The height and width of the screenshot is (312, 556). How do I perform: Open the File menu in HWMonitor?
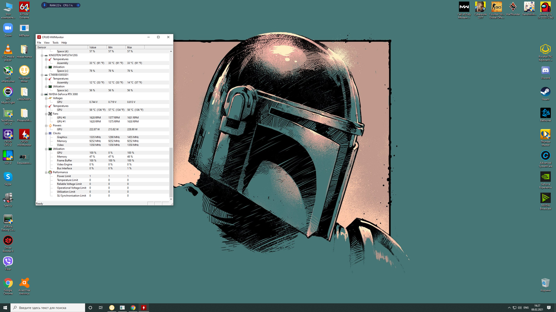[x=39, y=42]
